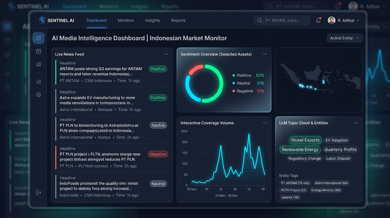Click the Neutral blue legend dot
Viewport: 390px width, 218px height.
click(x=234, y=83)
